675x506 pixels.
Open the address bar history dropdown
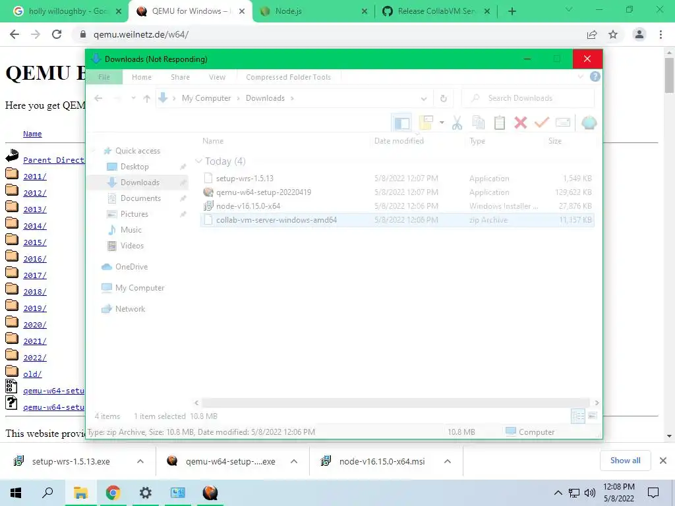(x=424, y=99)
